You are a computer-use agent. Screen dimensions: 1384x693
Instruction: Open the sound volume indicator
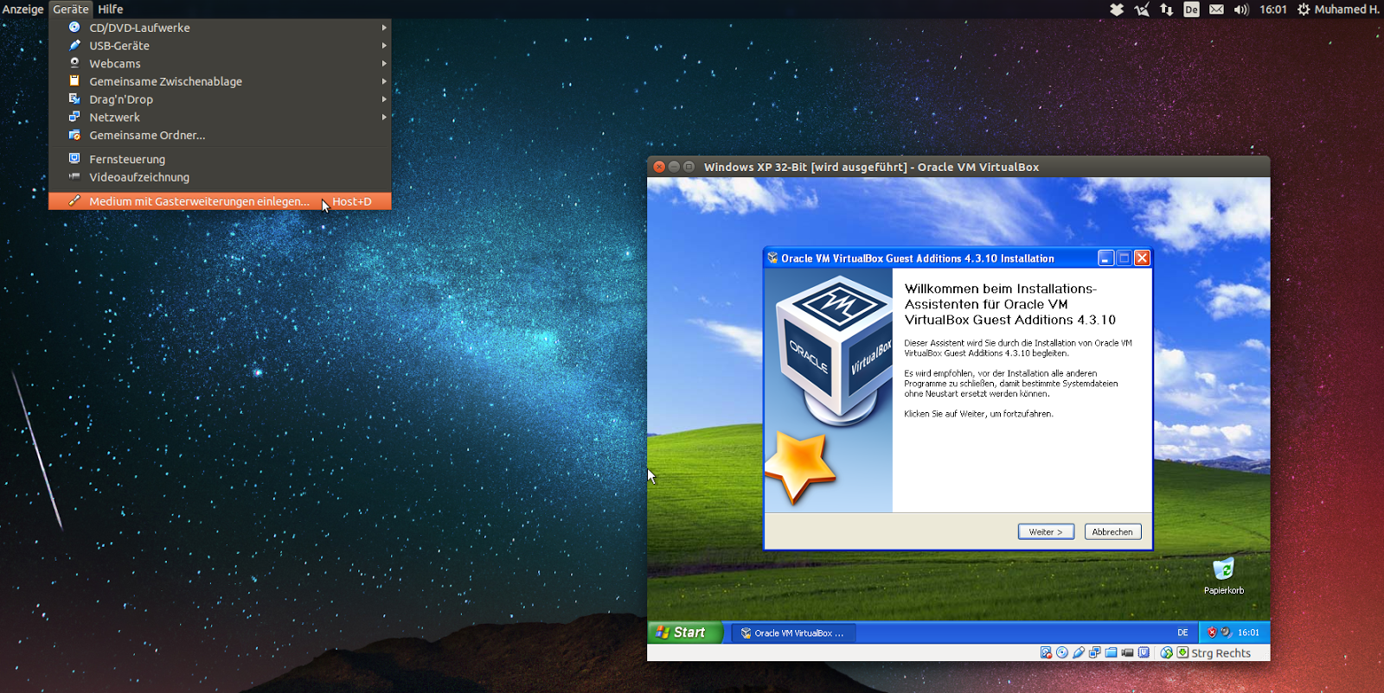tap(1241, 10)
